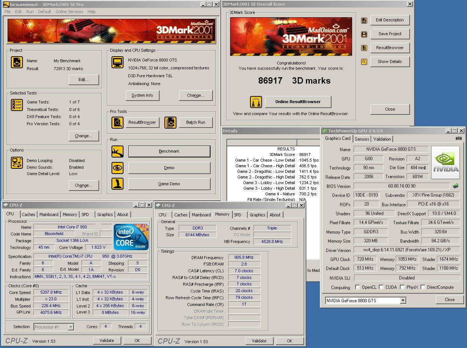Image resolution: width=467 pixels, height=348 pixels.
Task: Click the GPU-Z screenshot camera icon
Action: point(459,138)
